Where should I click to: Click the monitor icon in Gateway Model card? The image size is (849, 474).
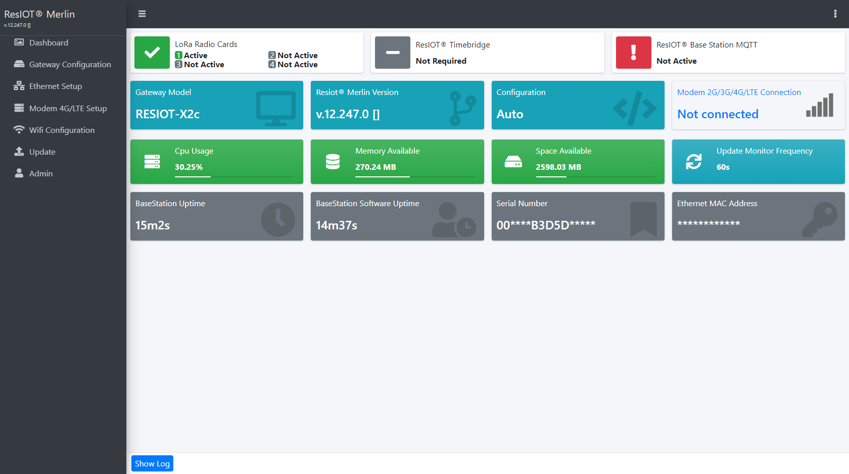[276, 108]
